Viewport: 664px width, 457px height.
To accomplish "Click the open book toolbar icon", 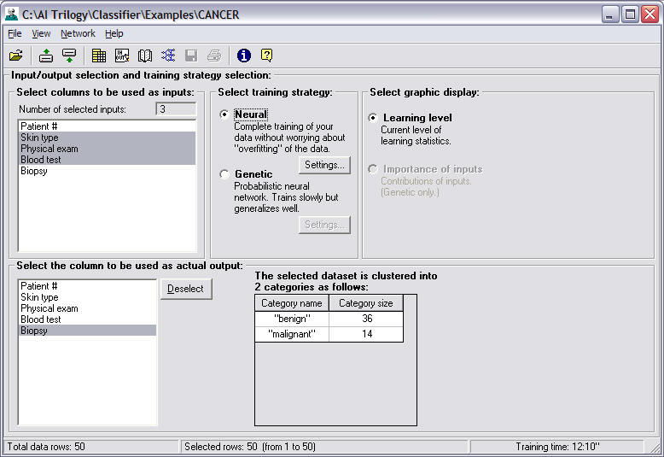I will pyautogui.click(x=145, y=56).
